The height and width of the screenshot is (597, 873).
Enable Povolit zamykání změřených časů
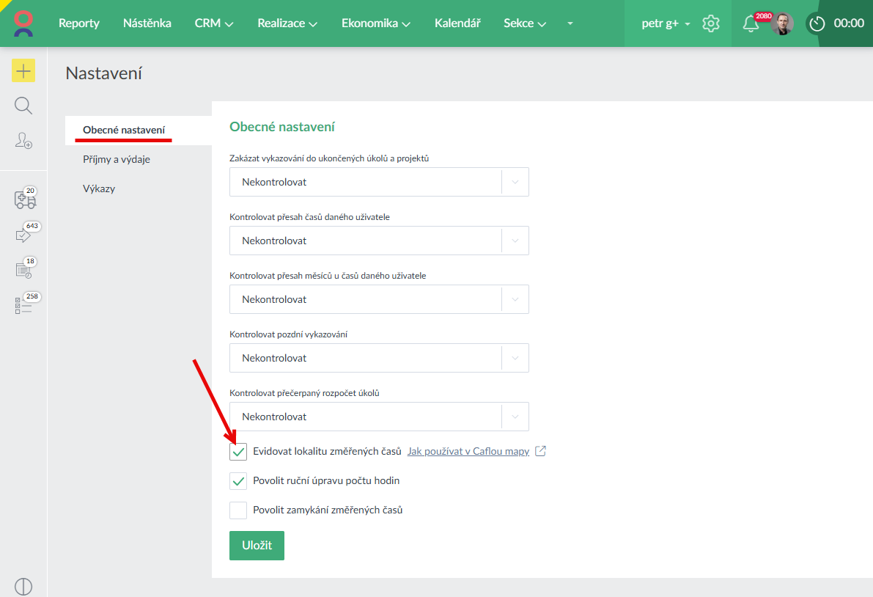[238, 510]
